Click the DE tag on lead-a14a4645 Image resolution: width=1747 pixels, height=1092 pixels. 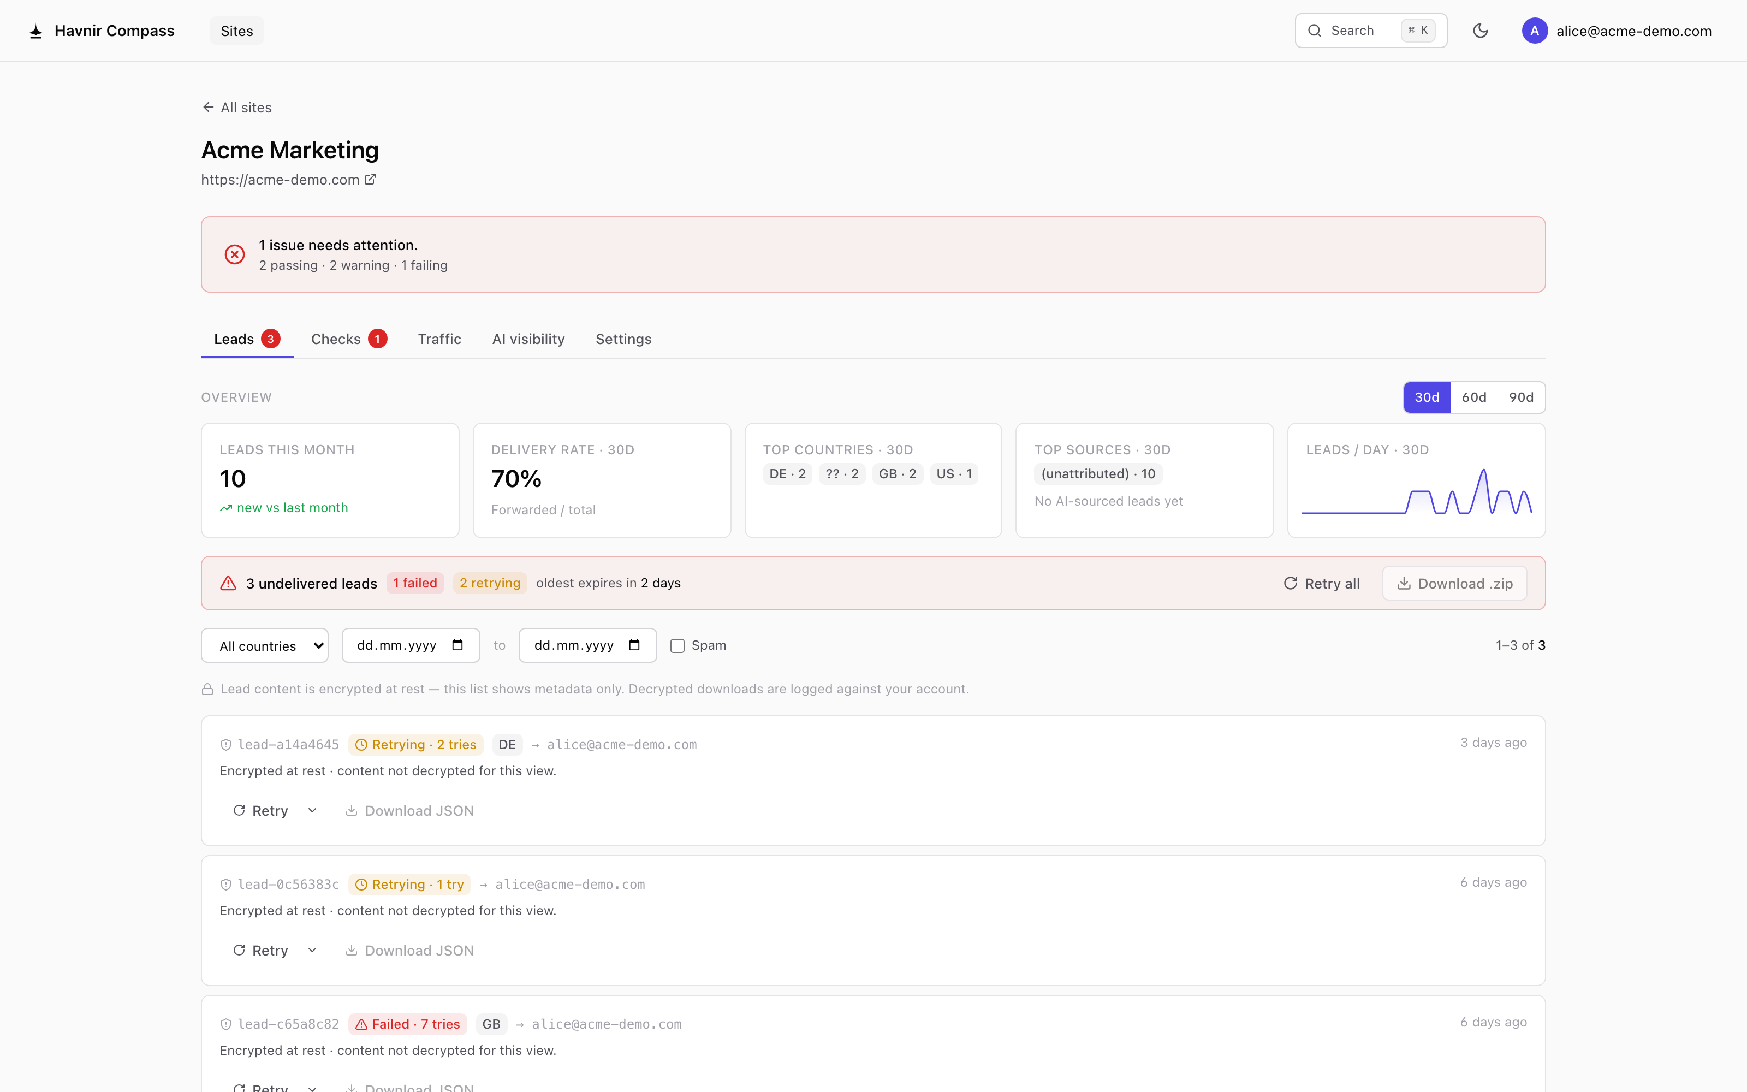[507, 745]
